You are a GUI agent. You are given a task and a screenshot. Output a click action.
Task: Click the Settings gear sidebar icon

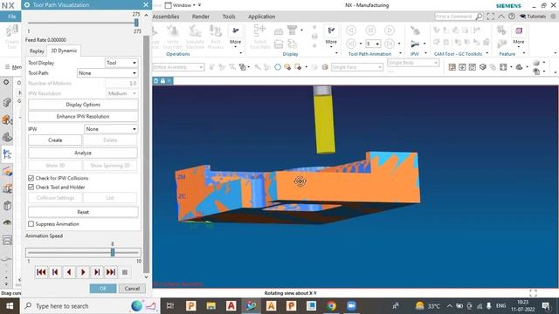pos(6,82)
